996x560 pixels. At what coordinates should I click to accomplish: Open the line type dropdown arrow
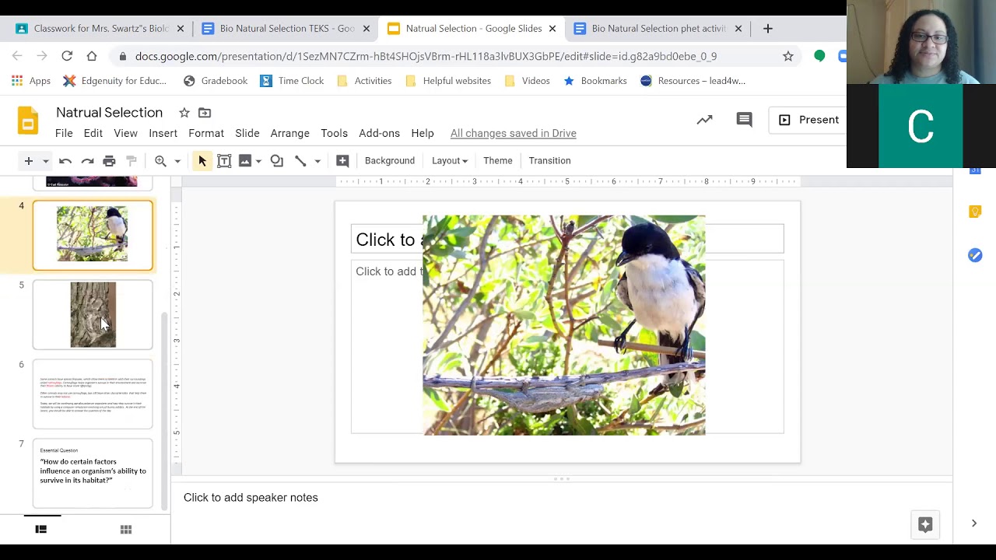click(317, 161)
